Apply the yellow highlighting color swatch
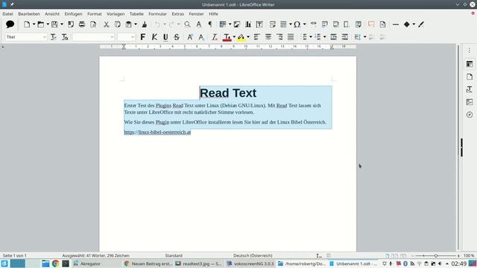Screen dimensions: 477x268 point(241,37)
